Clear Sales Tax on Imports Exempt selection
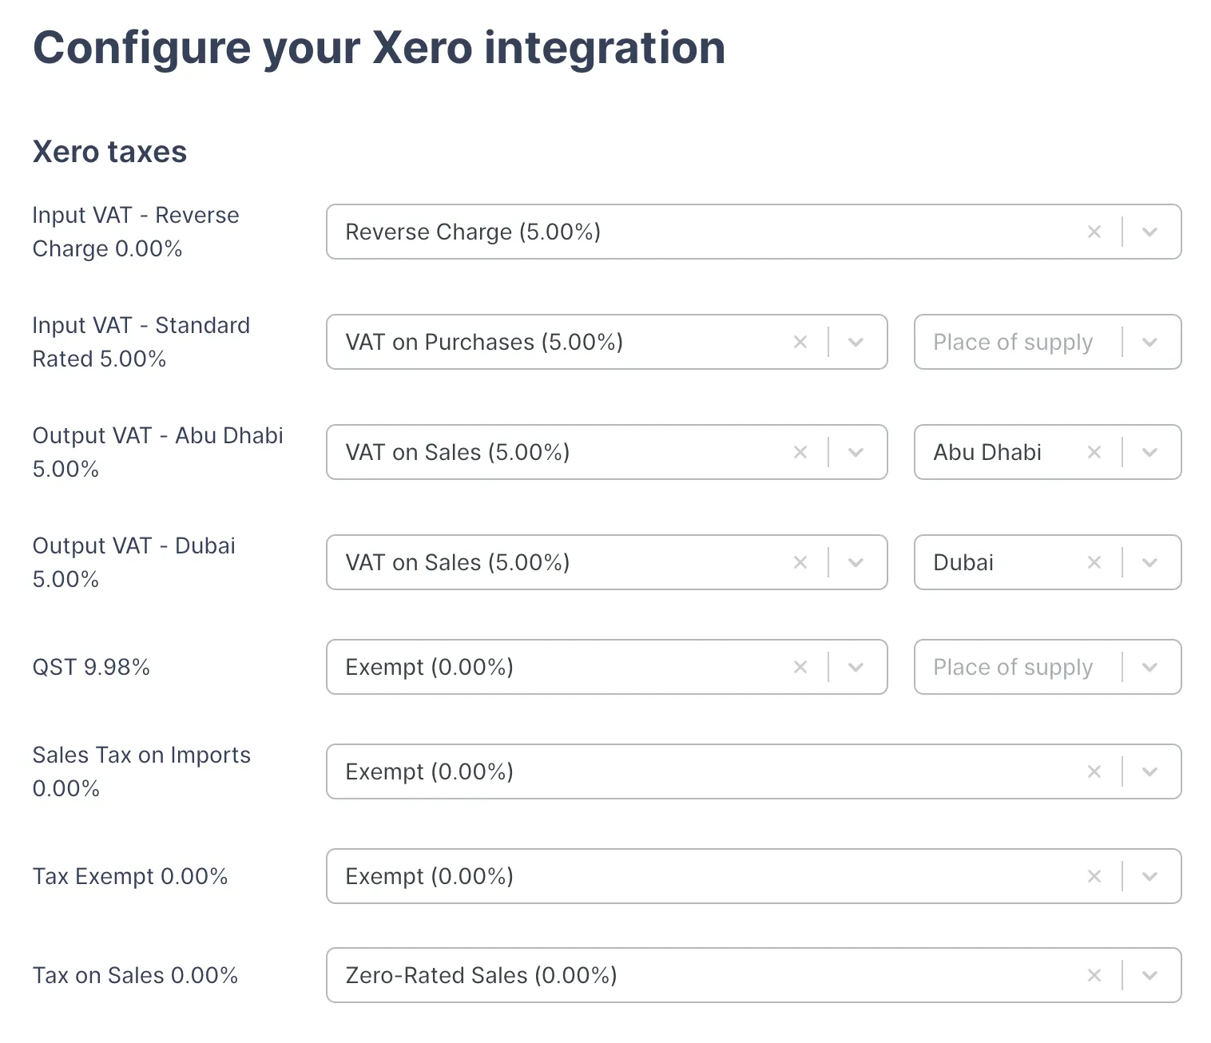 click(x=1094, y=771)
